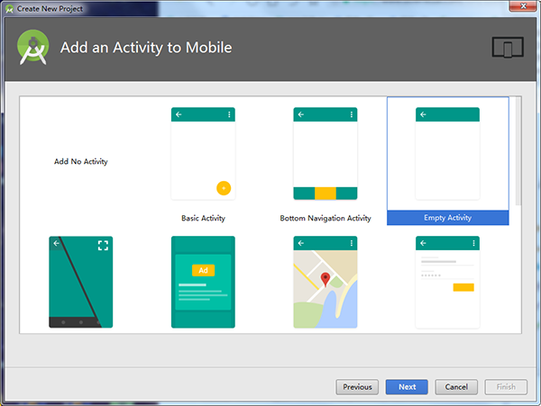
Task: Click overflow menu dots in Bottom Navigation preview
Action: pyautogui.click(x=352, y=115)
